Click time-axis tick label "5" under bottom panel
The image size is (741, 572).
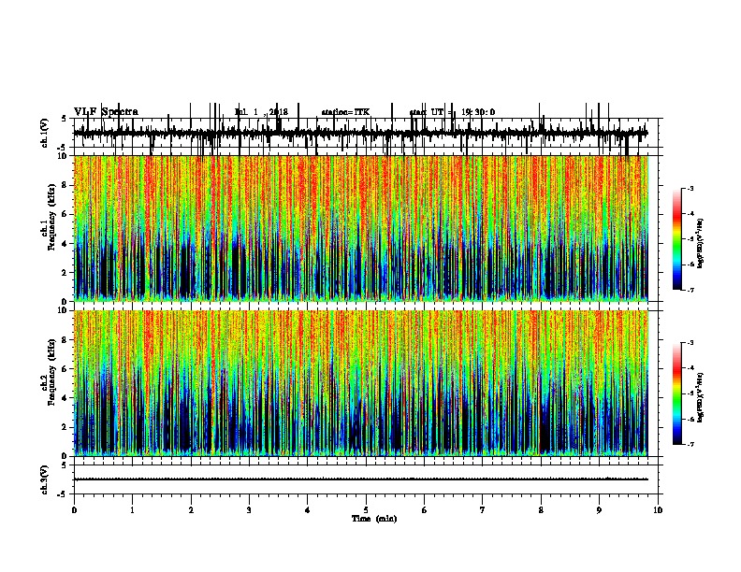click(x=366, y=510)
